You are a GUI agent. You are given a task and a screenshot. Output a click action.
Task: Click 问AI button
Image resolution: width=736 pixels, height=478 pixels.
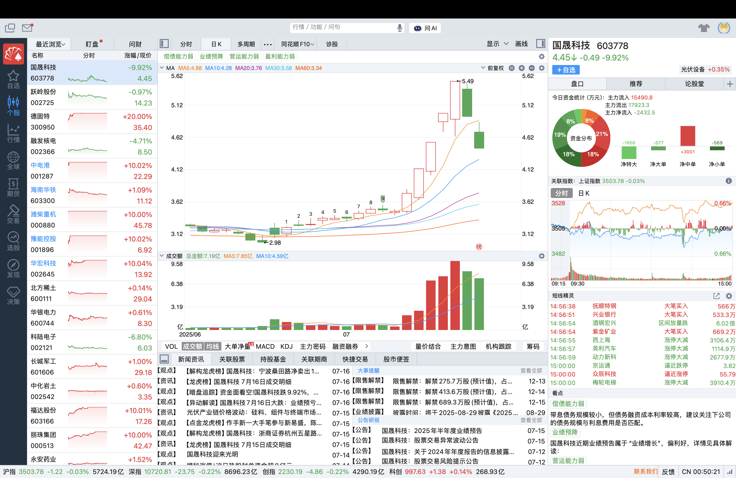tap(425, 28)
